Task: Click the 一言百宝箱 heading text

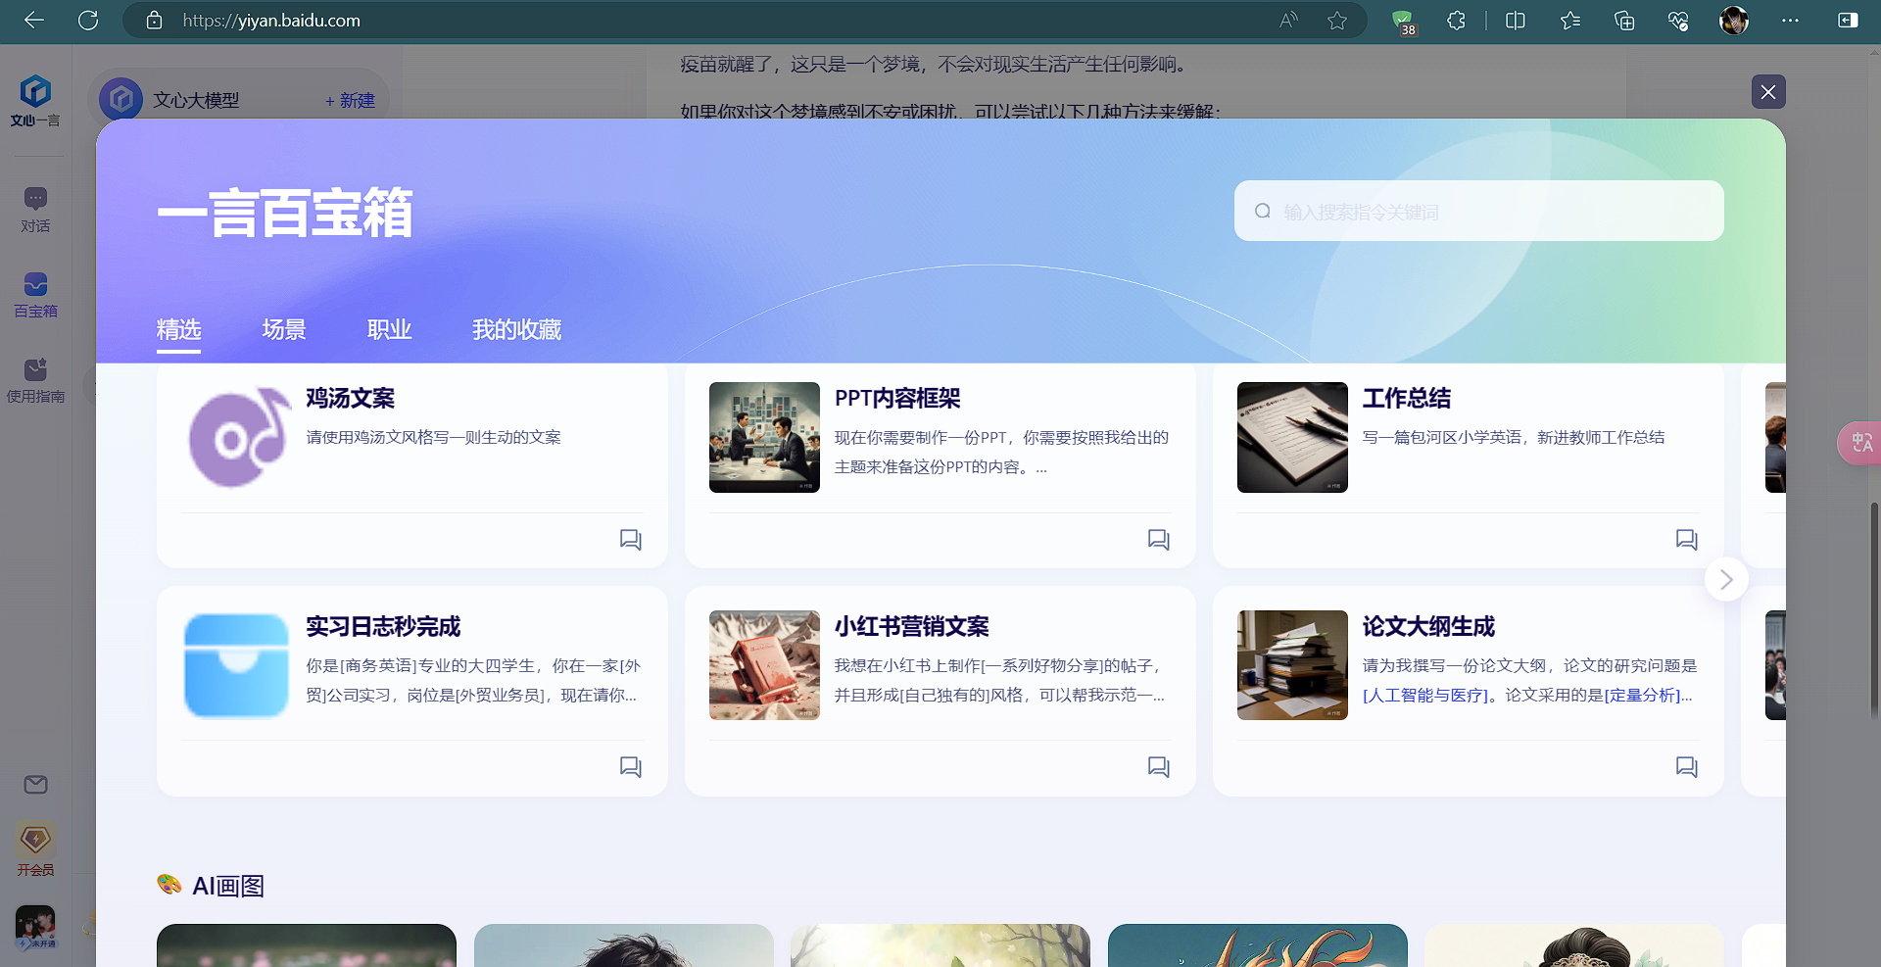Action: tap(285, 213)
